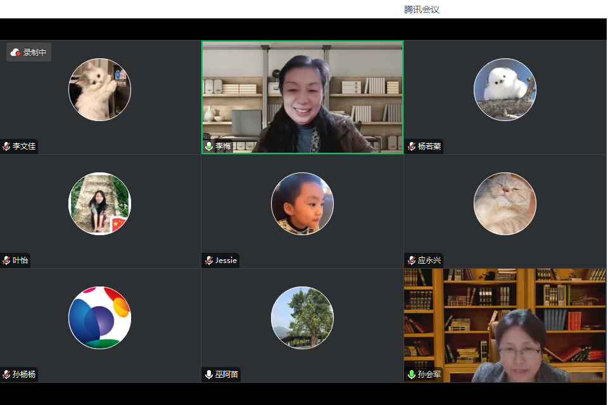Click the muted mic icon beside 叶怡
The width and height of the screenshot is (608, 405).
click(7, 260)
